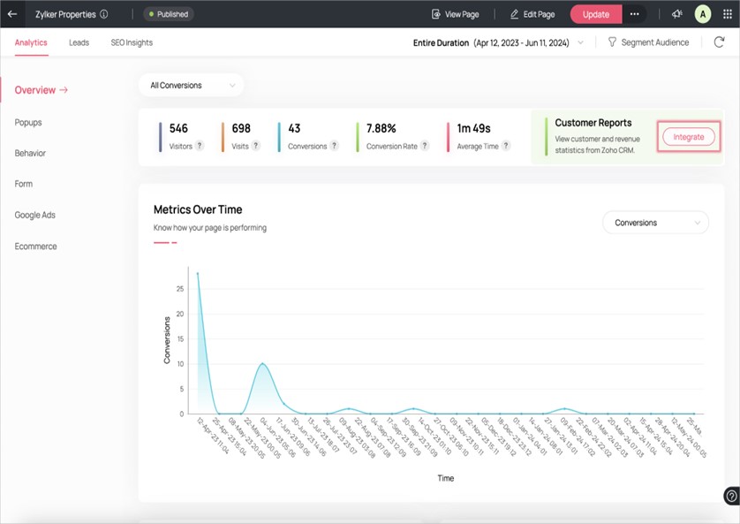
Task: Click the back arrow in top bar
Action: (13, 13)
